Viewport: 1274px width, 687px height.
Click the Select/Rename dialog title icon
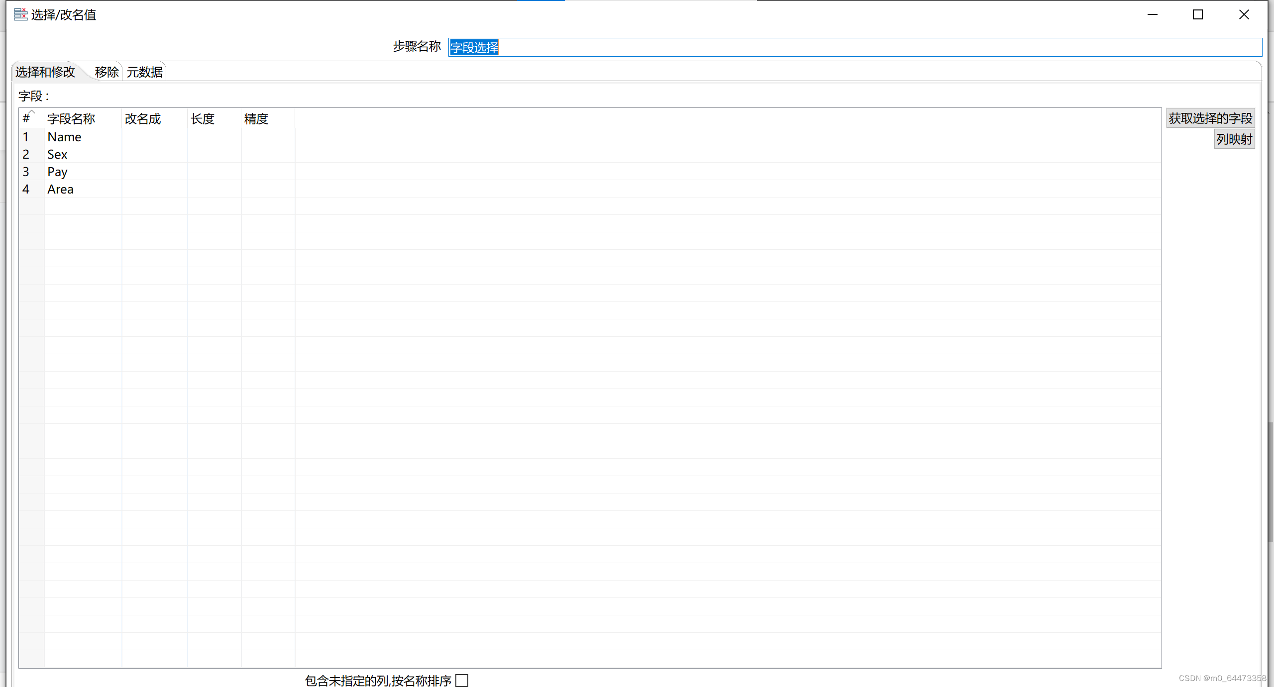point(20,14)
